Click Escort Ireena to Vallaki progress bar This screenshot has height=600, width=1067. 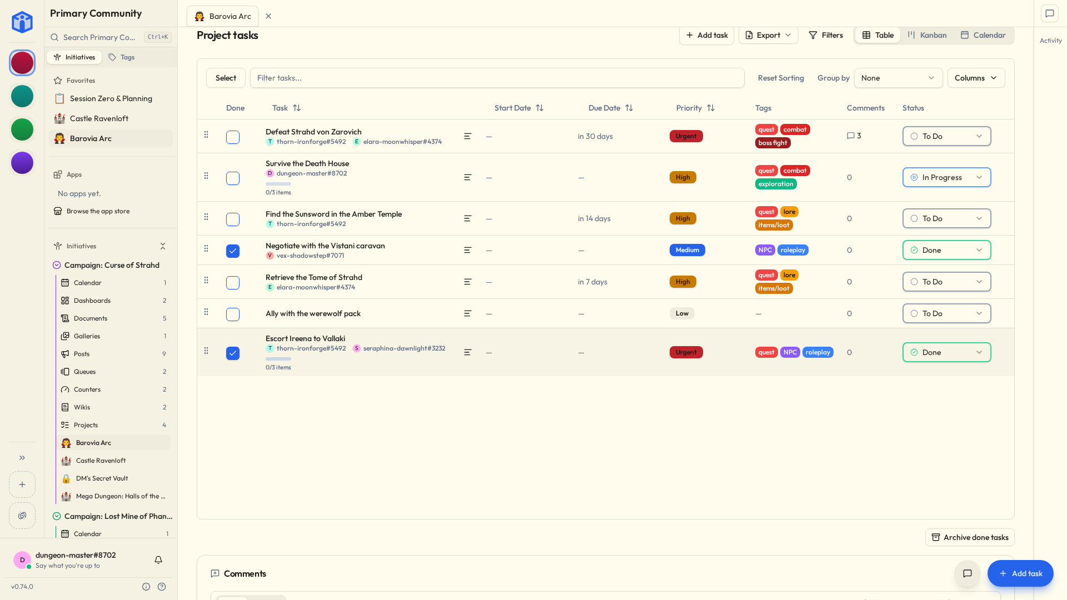(278, 359)
